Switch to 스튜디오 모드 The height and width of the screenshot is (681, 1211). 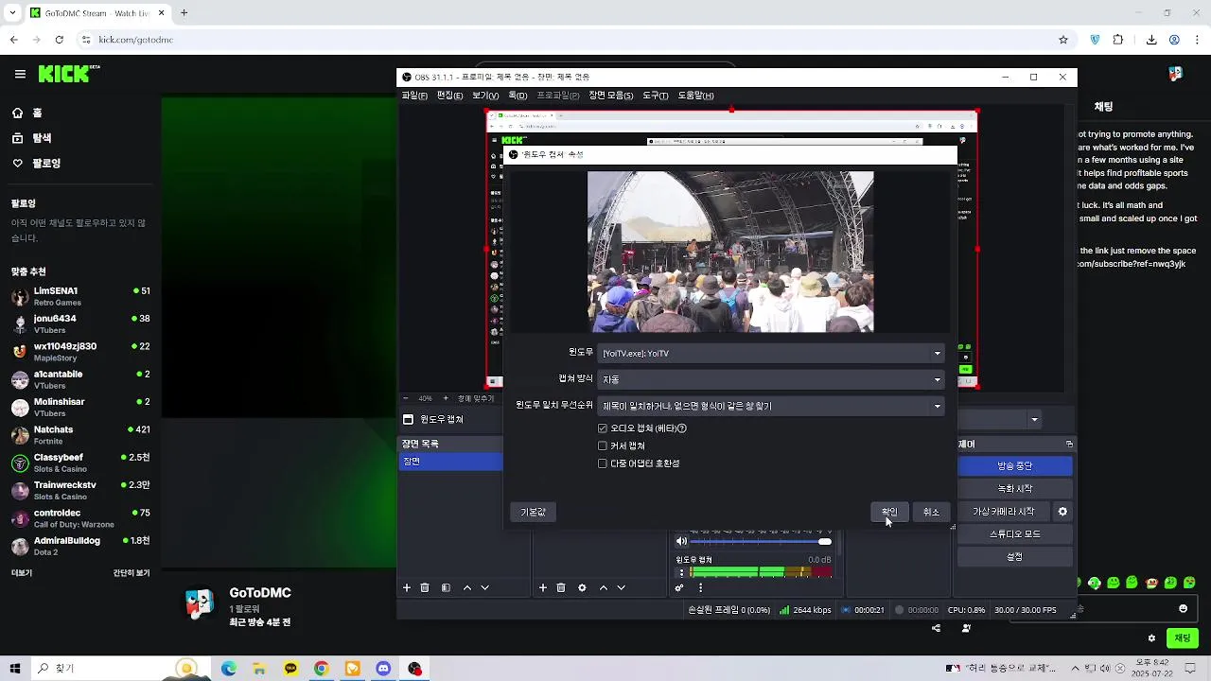point(1015,534)
